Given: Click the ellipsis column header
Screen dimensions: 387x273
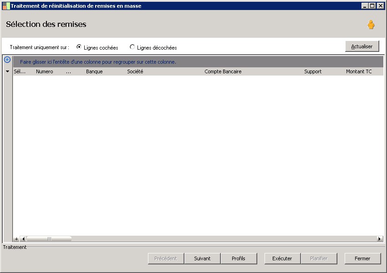Looking at the screenshot, I should (x=69, y=71).
